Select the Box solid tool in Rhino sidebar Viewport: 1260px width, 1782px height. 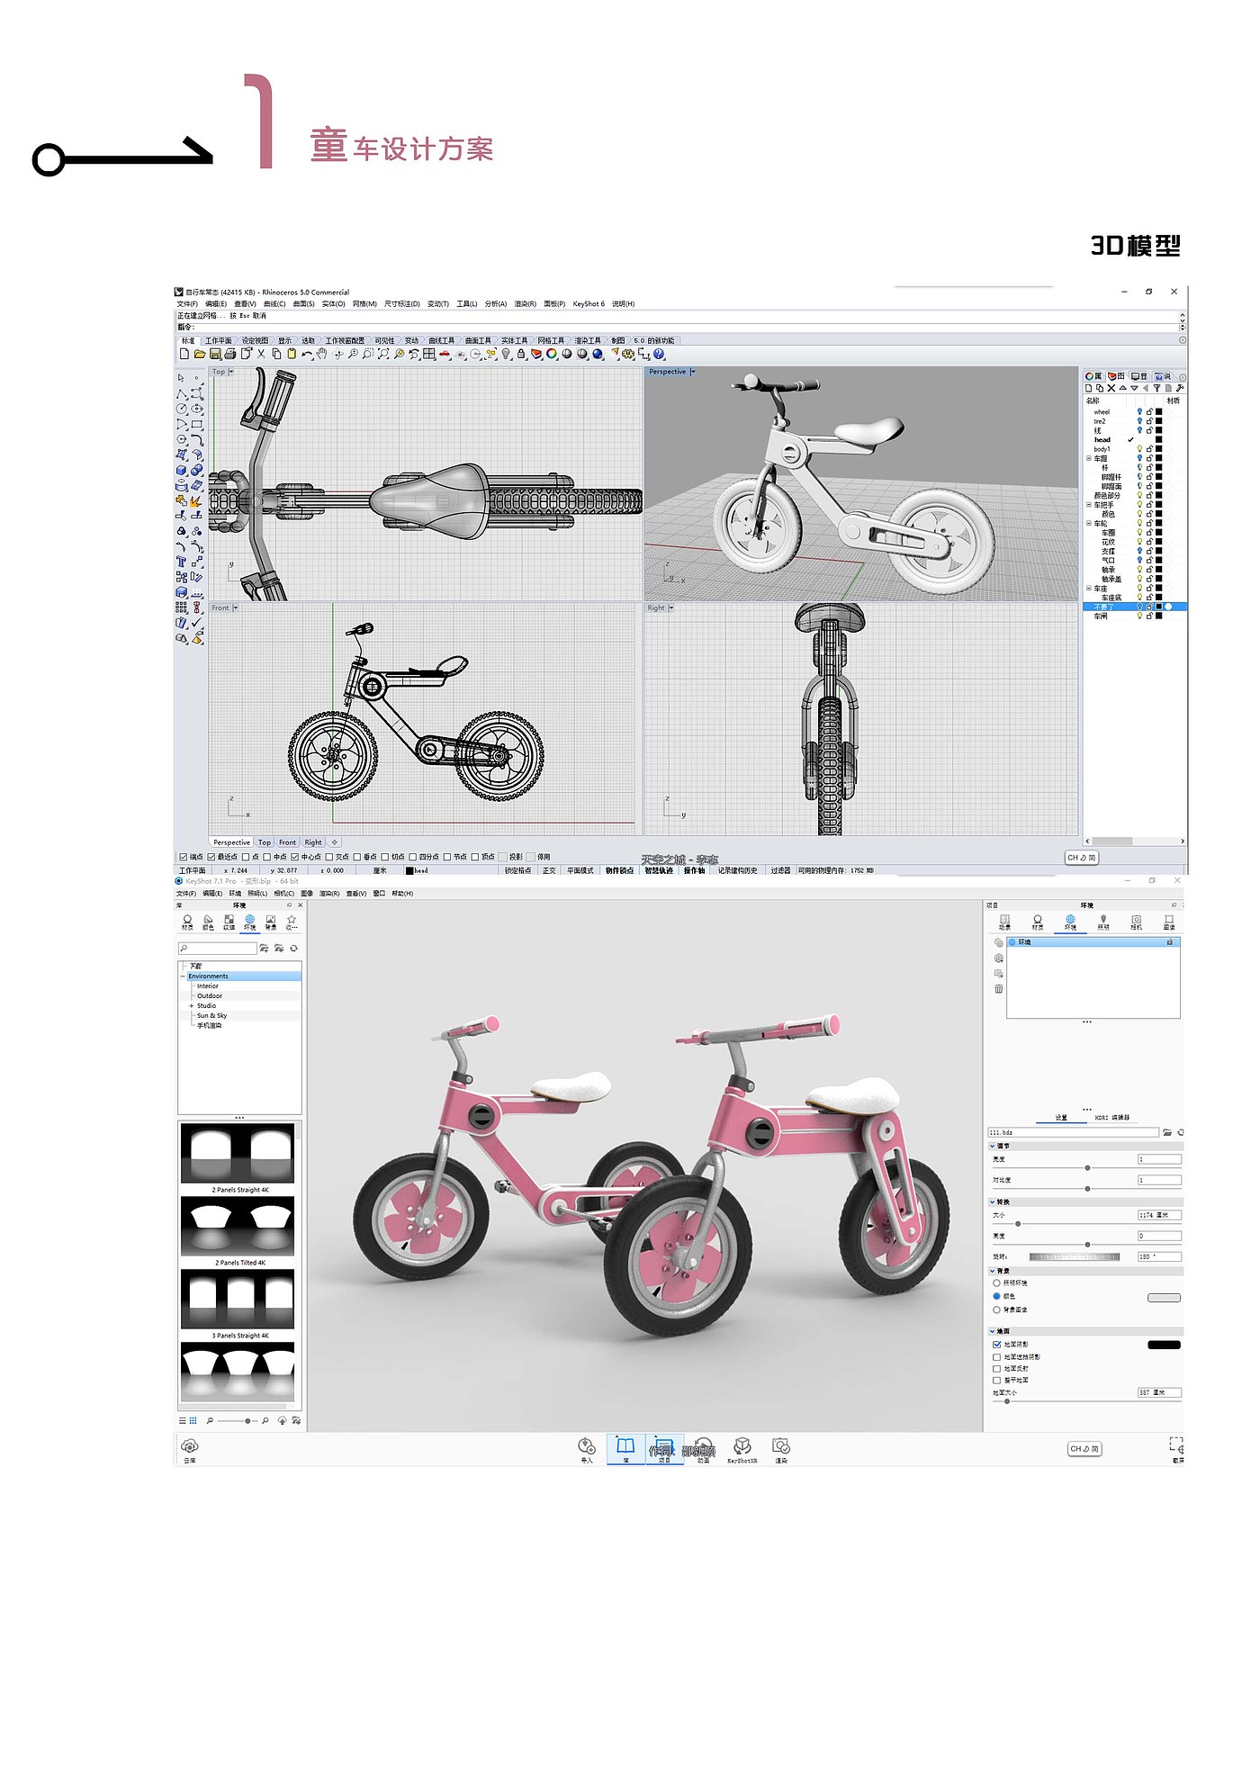[182, 470]
